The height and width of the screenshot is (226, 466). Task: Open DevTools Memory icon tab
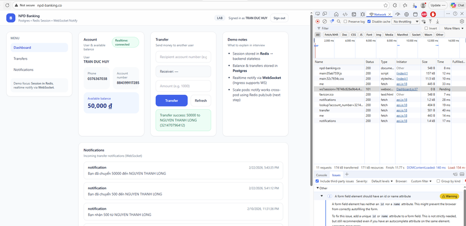click(x=407, y=14)
